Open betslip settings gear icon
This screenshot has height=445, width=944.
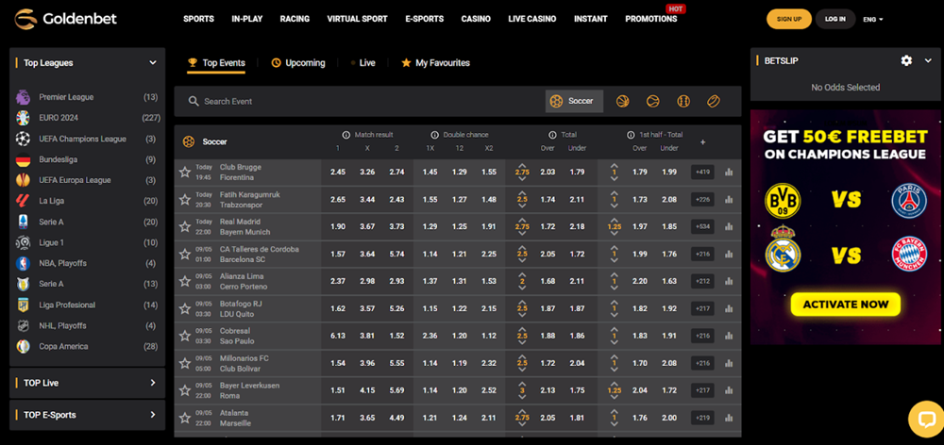tap(906, 60)
